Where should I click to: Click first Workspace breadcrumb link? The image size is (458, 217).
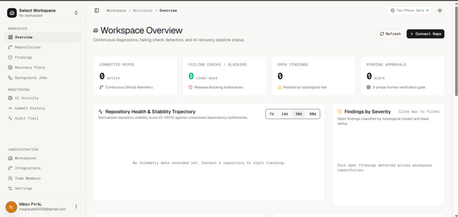[116, 11]
